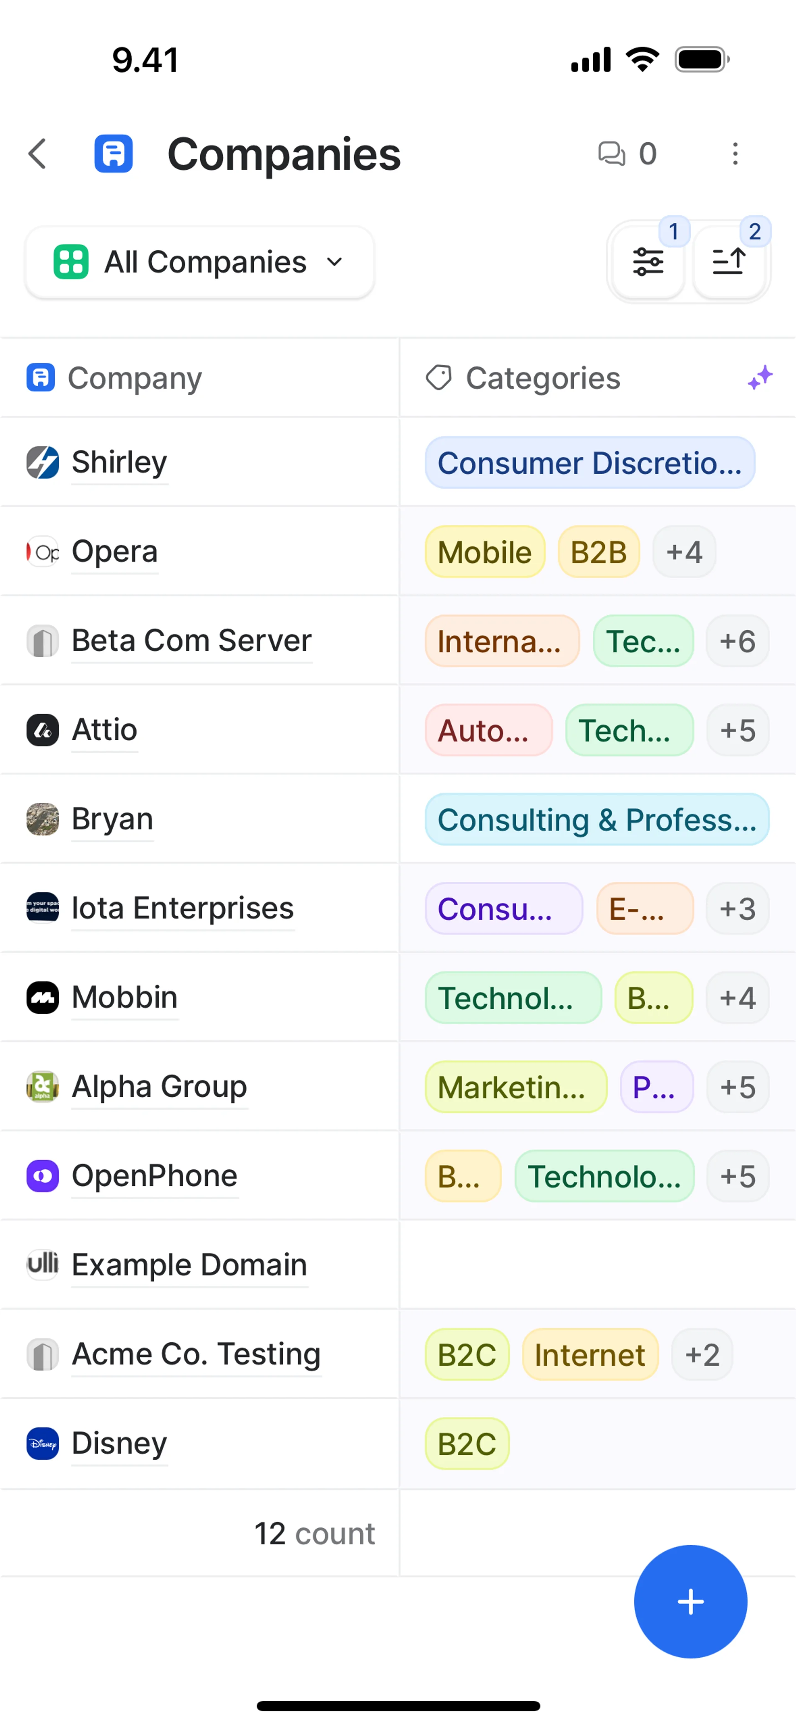Expand Beta Com Server's +6 categories
The image size is (796, 1727).
point(737,642)
